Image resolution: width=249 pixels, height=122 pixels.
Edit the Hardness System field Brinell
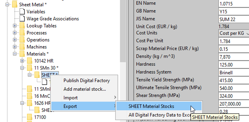click(234, 73)
